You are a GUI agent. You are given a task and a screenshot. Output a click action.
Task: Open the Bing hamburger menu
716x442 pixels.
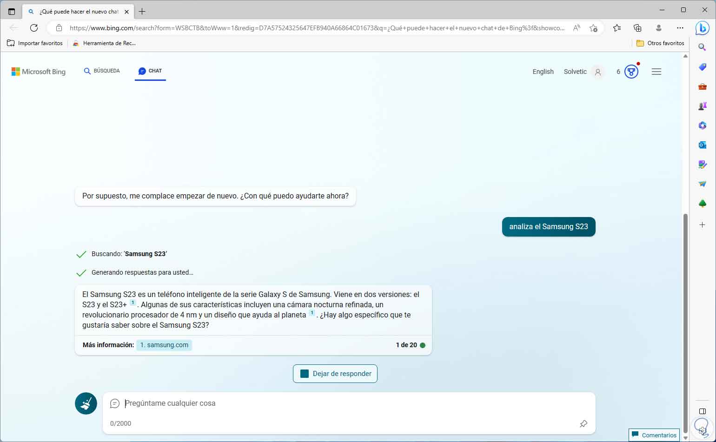click(x=656, y=72)
